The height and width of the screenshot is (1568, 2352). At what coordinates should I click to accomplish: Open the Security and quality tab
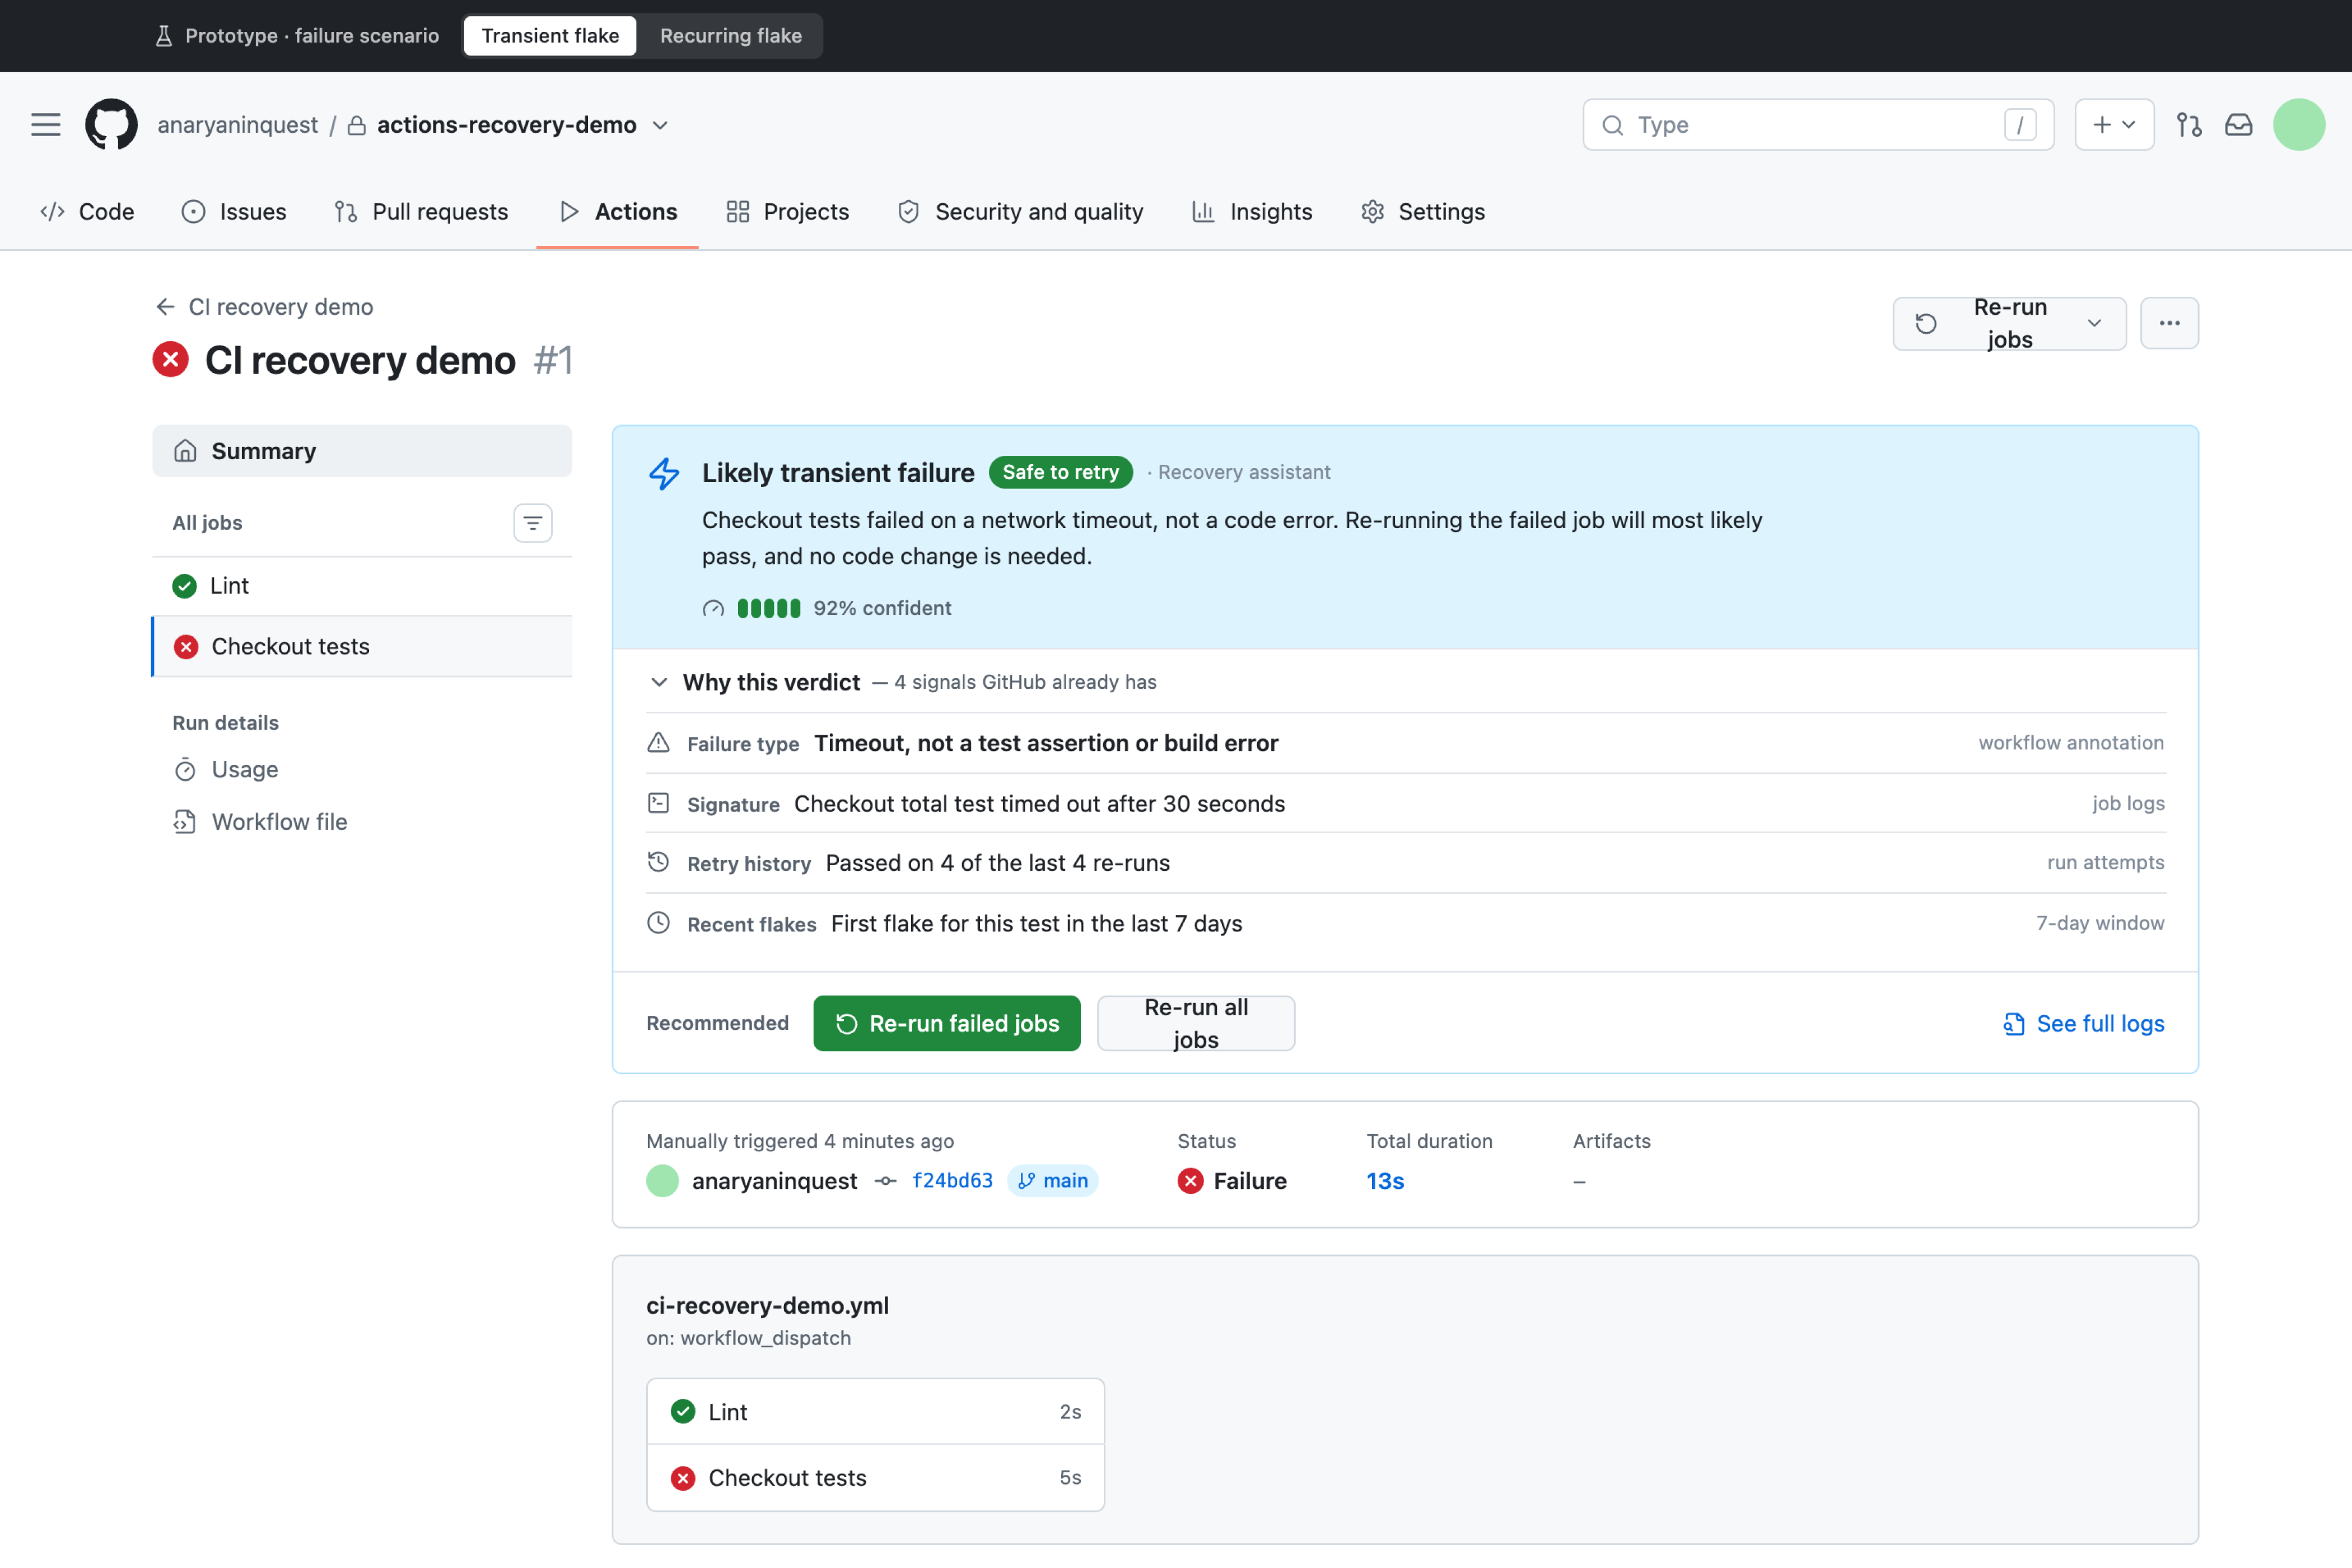pos(1021,212)
